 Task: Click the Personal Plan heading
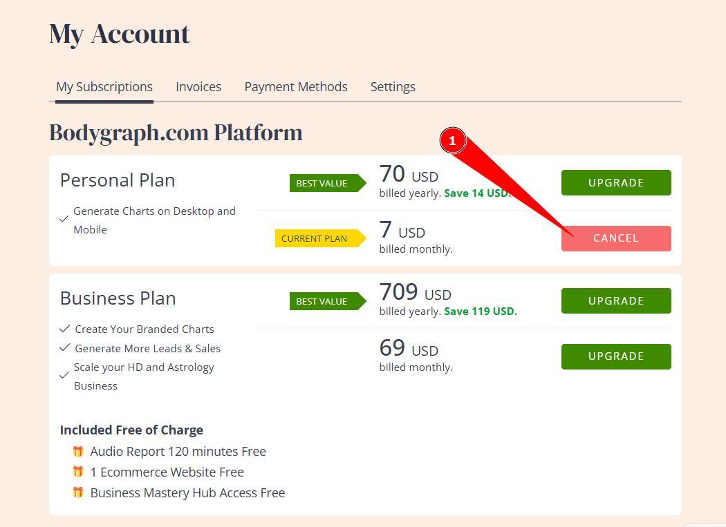point(118,180)
